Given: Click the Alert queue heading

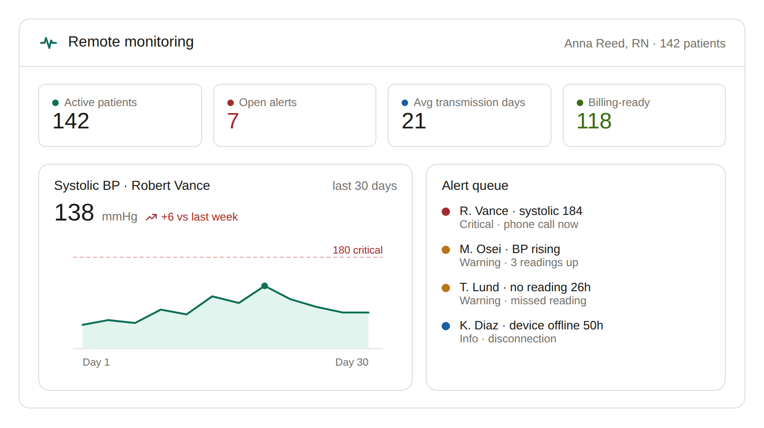Looking at the screenshot, I should [475, 186].
